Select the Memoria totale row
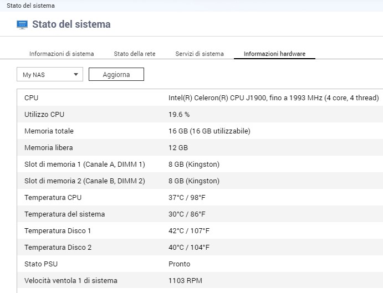This screenshot has width=383, height=293. 200,131
